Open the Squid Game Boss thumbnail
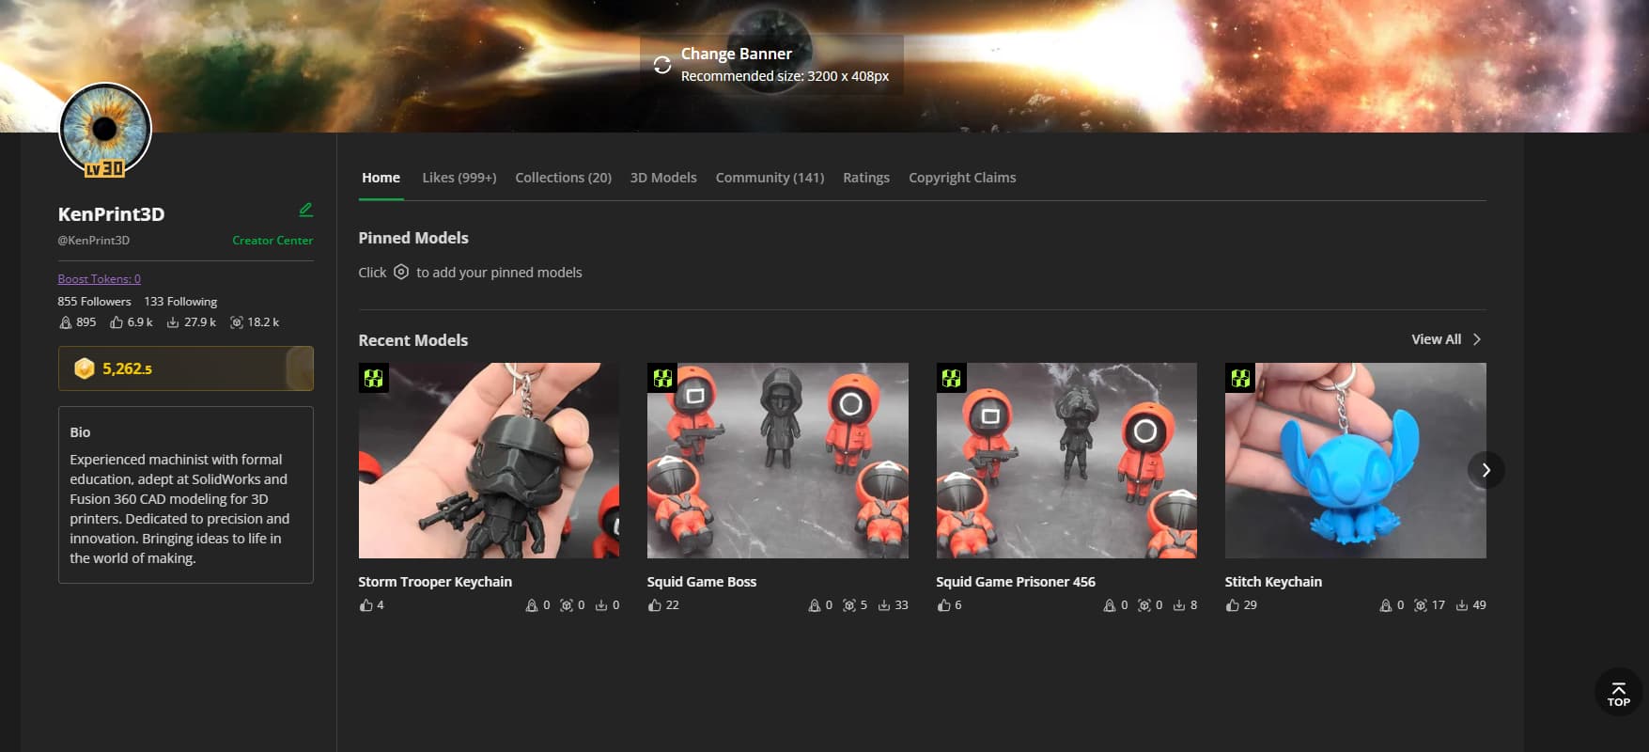This screenshot has height=752, width=1649. [778, 461]
